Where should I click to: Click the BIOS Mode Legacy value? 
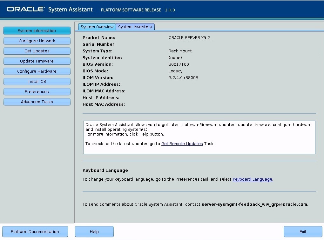[175, 71]
